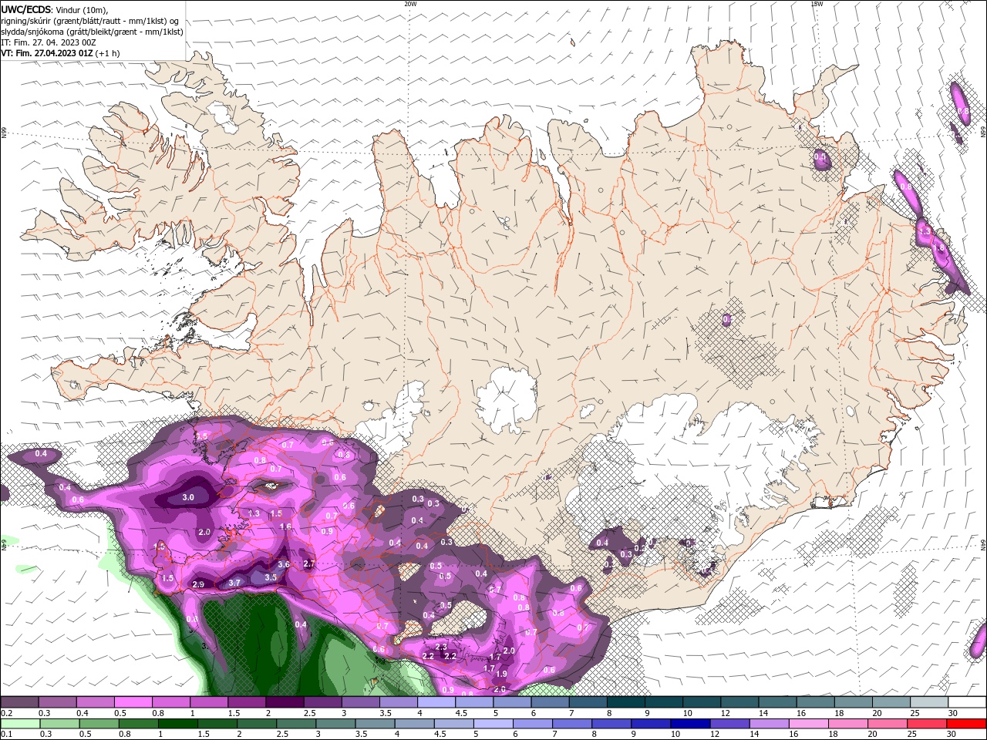Click the bottom-row legend label 0.1
987x740 pixels.
pos(6,735)
